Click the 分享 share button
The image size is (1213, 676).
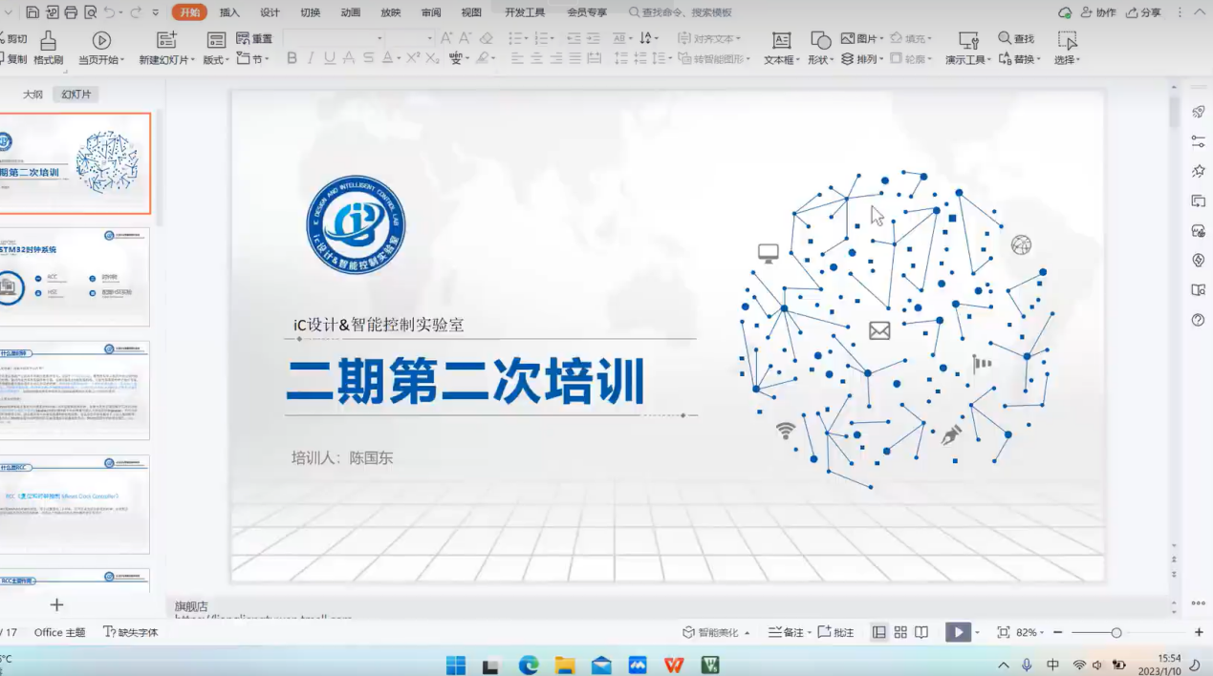[x=1143, y=12]
